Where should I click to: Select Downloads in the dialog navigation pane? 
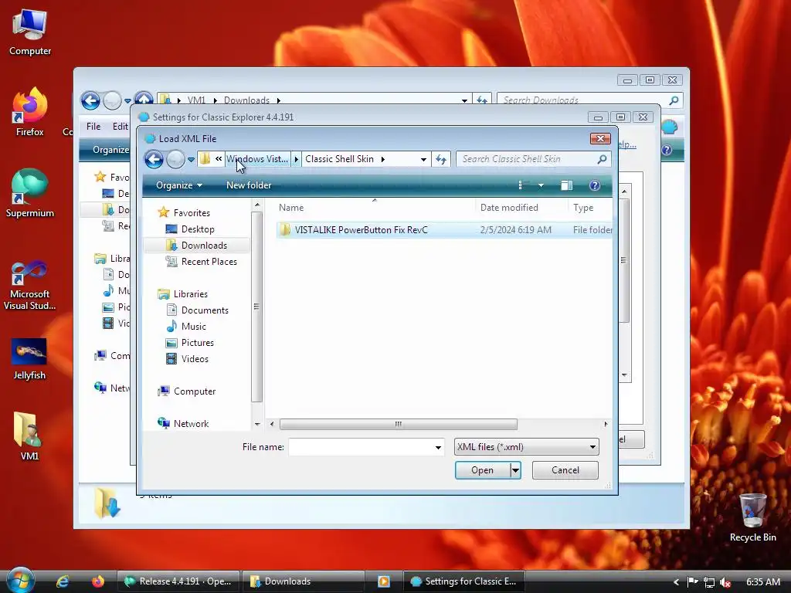click(204, 245)
